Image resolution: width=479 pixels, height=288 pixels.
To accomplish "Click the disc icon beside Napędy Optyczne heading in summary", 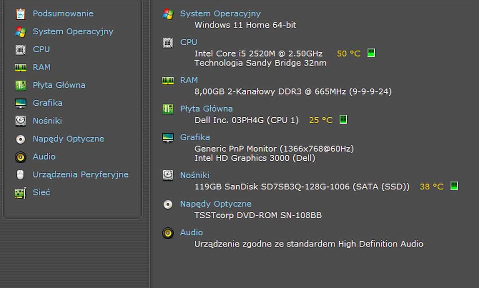I will (168, 204).
